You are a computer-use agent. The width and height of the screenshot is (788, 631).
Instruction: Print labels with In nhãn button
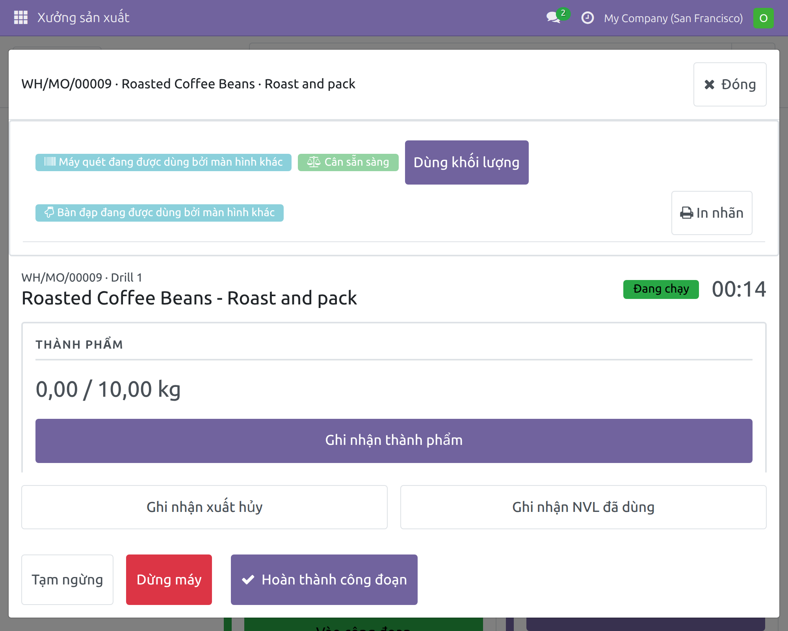pos(712,213)
